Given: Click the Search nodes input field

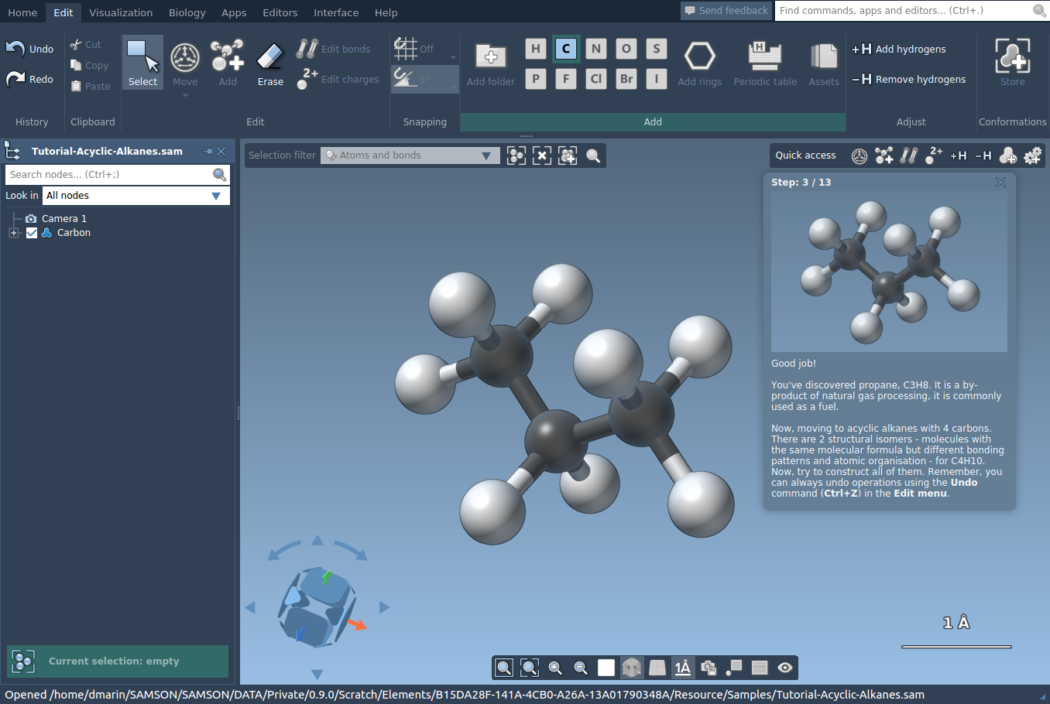Looking at the screenshot, I should (108, 175).
